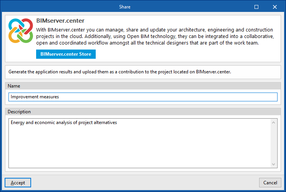Viewport: 286px width, 192px height.
Task: Click the 'Generate the application results' info text
Action: tap(120, 72)
